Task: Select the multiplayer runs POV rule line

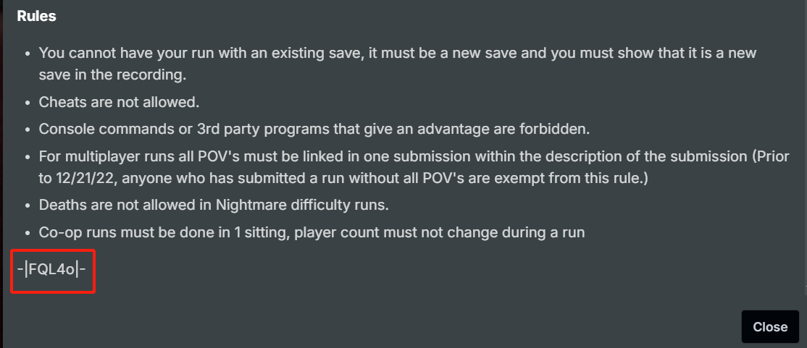Action: click(414, 156)
